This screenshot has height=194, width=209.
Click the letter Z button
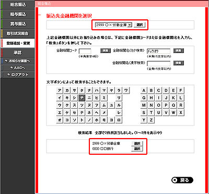pyautogui.click(x=151, y=120)
